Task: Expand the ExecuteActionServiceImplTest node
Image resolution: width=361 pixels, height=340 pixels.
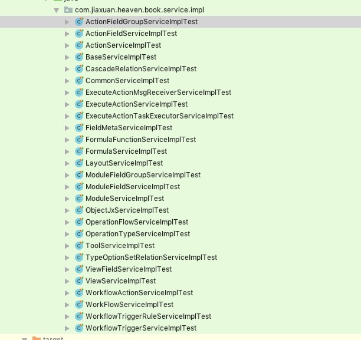Action: [67, 104]
